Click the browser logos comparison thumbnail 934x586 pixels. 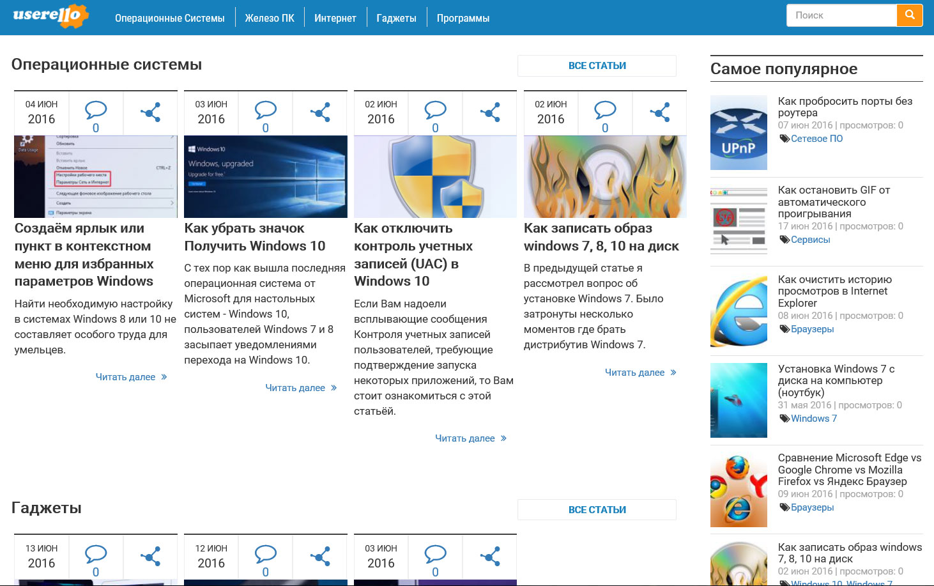click(739, 490)
